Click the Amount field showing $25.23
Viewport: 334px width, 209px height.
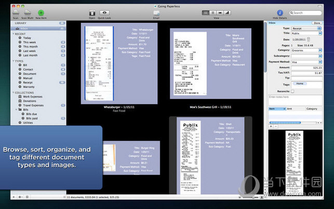[x=307, y=68]
